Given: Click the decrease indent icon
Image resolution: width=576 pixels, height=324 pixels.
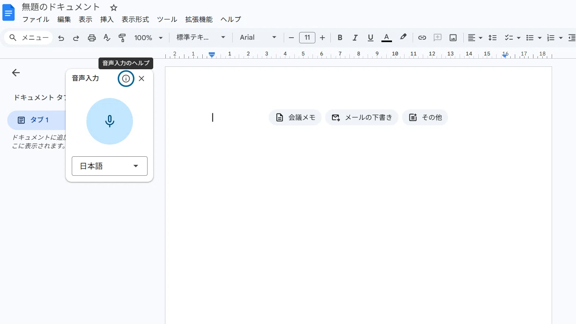Looking at the screenshot, I should (x=572, y=38).
